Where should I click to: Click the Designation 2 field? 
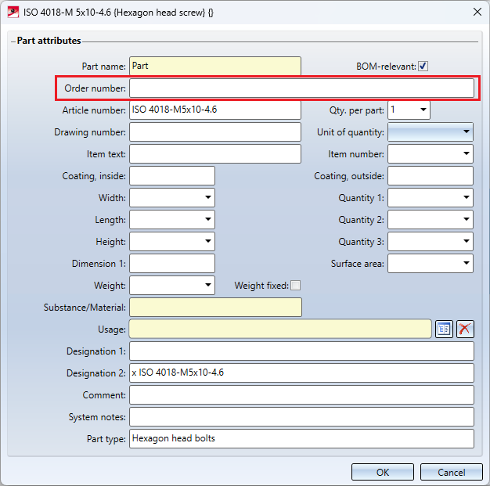tap(301, 373)
